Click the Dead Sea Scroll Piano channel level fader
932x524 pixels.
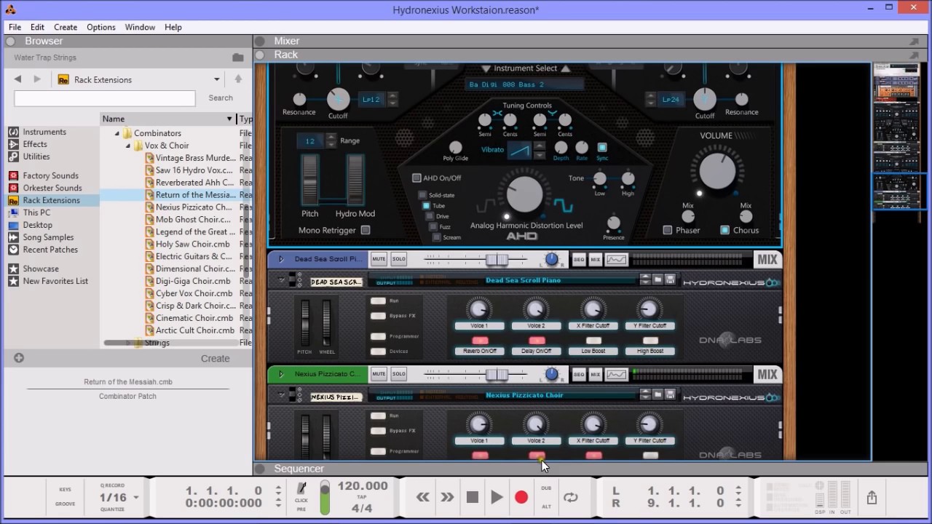[x=497, y=259]
